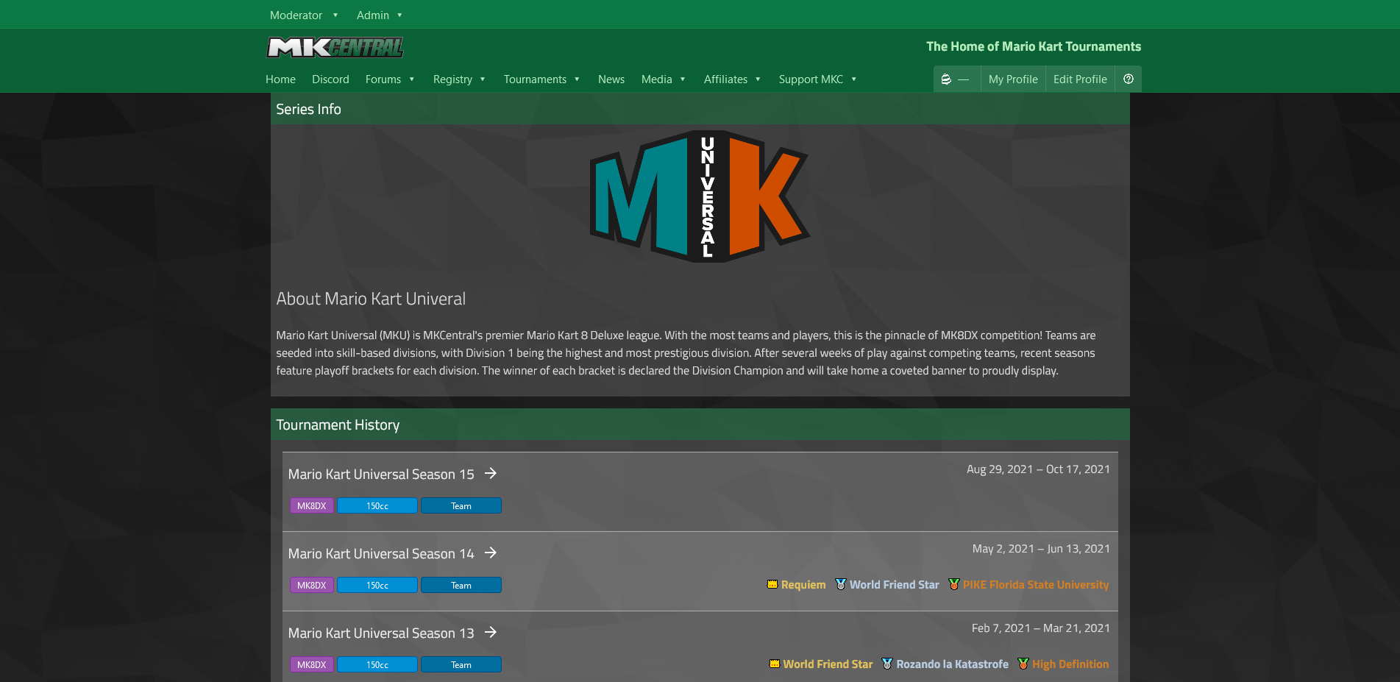Click arrow icon next to Season 13

tap(491, 633)
